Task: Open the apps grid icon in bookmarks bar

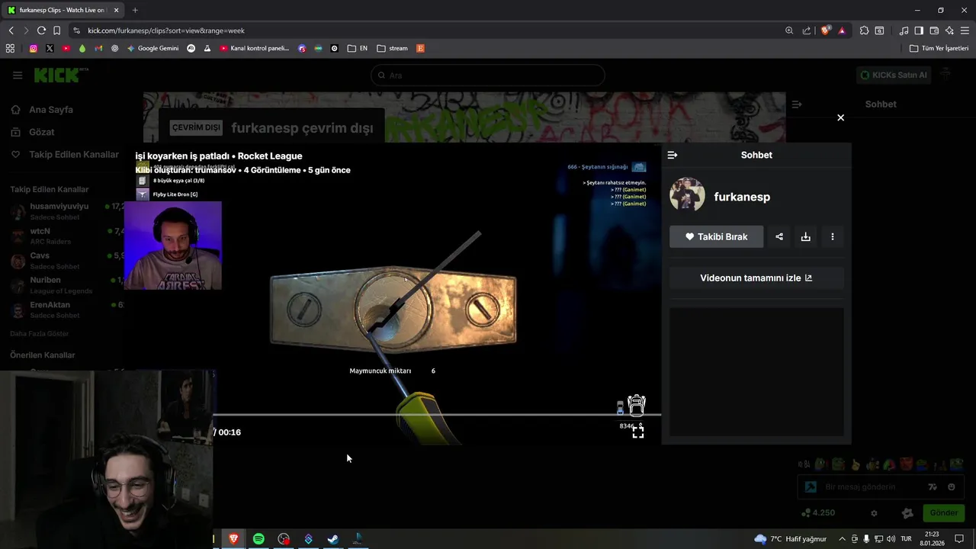Action: coord(10,48)
